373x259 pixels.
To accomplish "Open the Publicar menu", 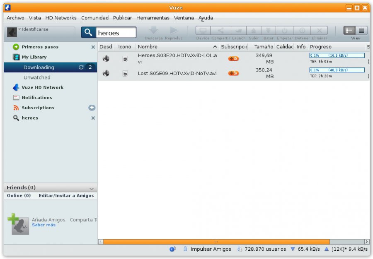I will click(x=122, y=18).
